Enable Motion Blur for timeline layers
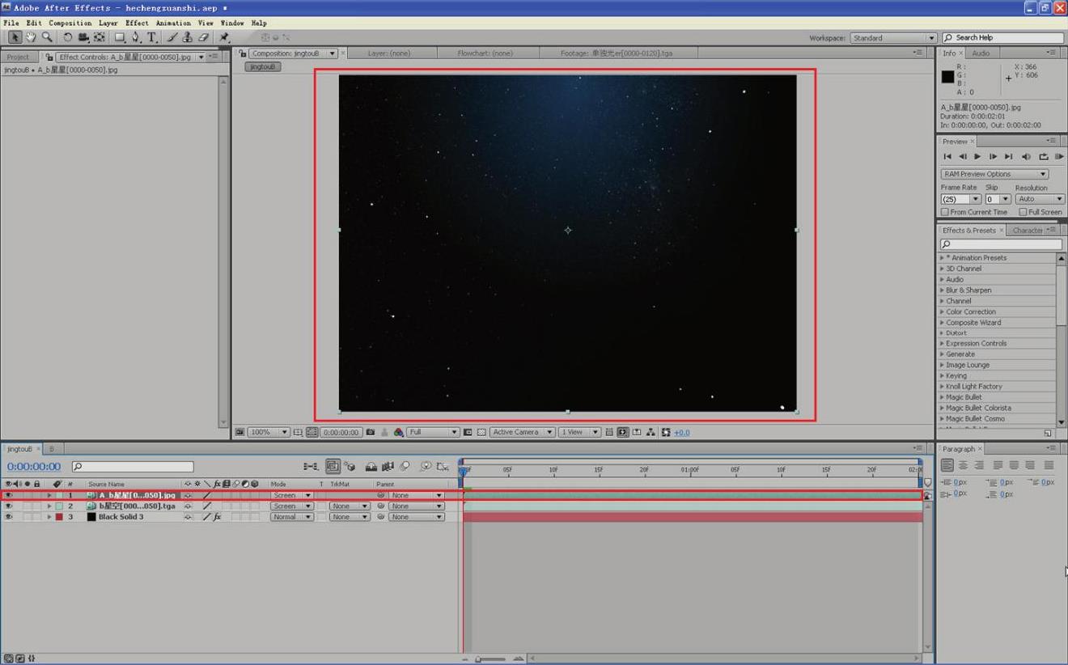The height and width of the screenshot is (665, 1068). pyautogui.click(x=405, y=467)
